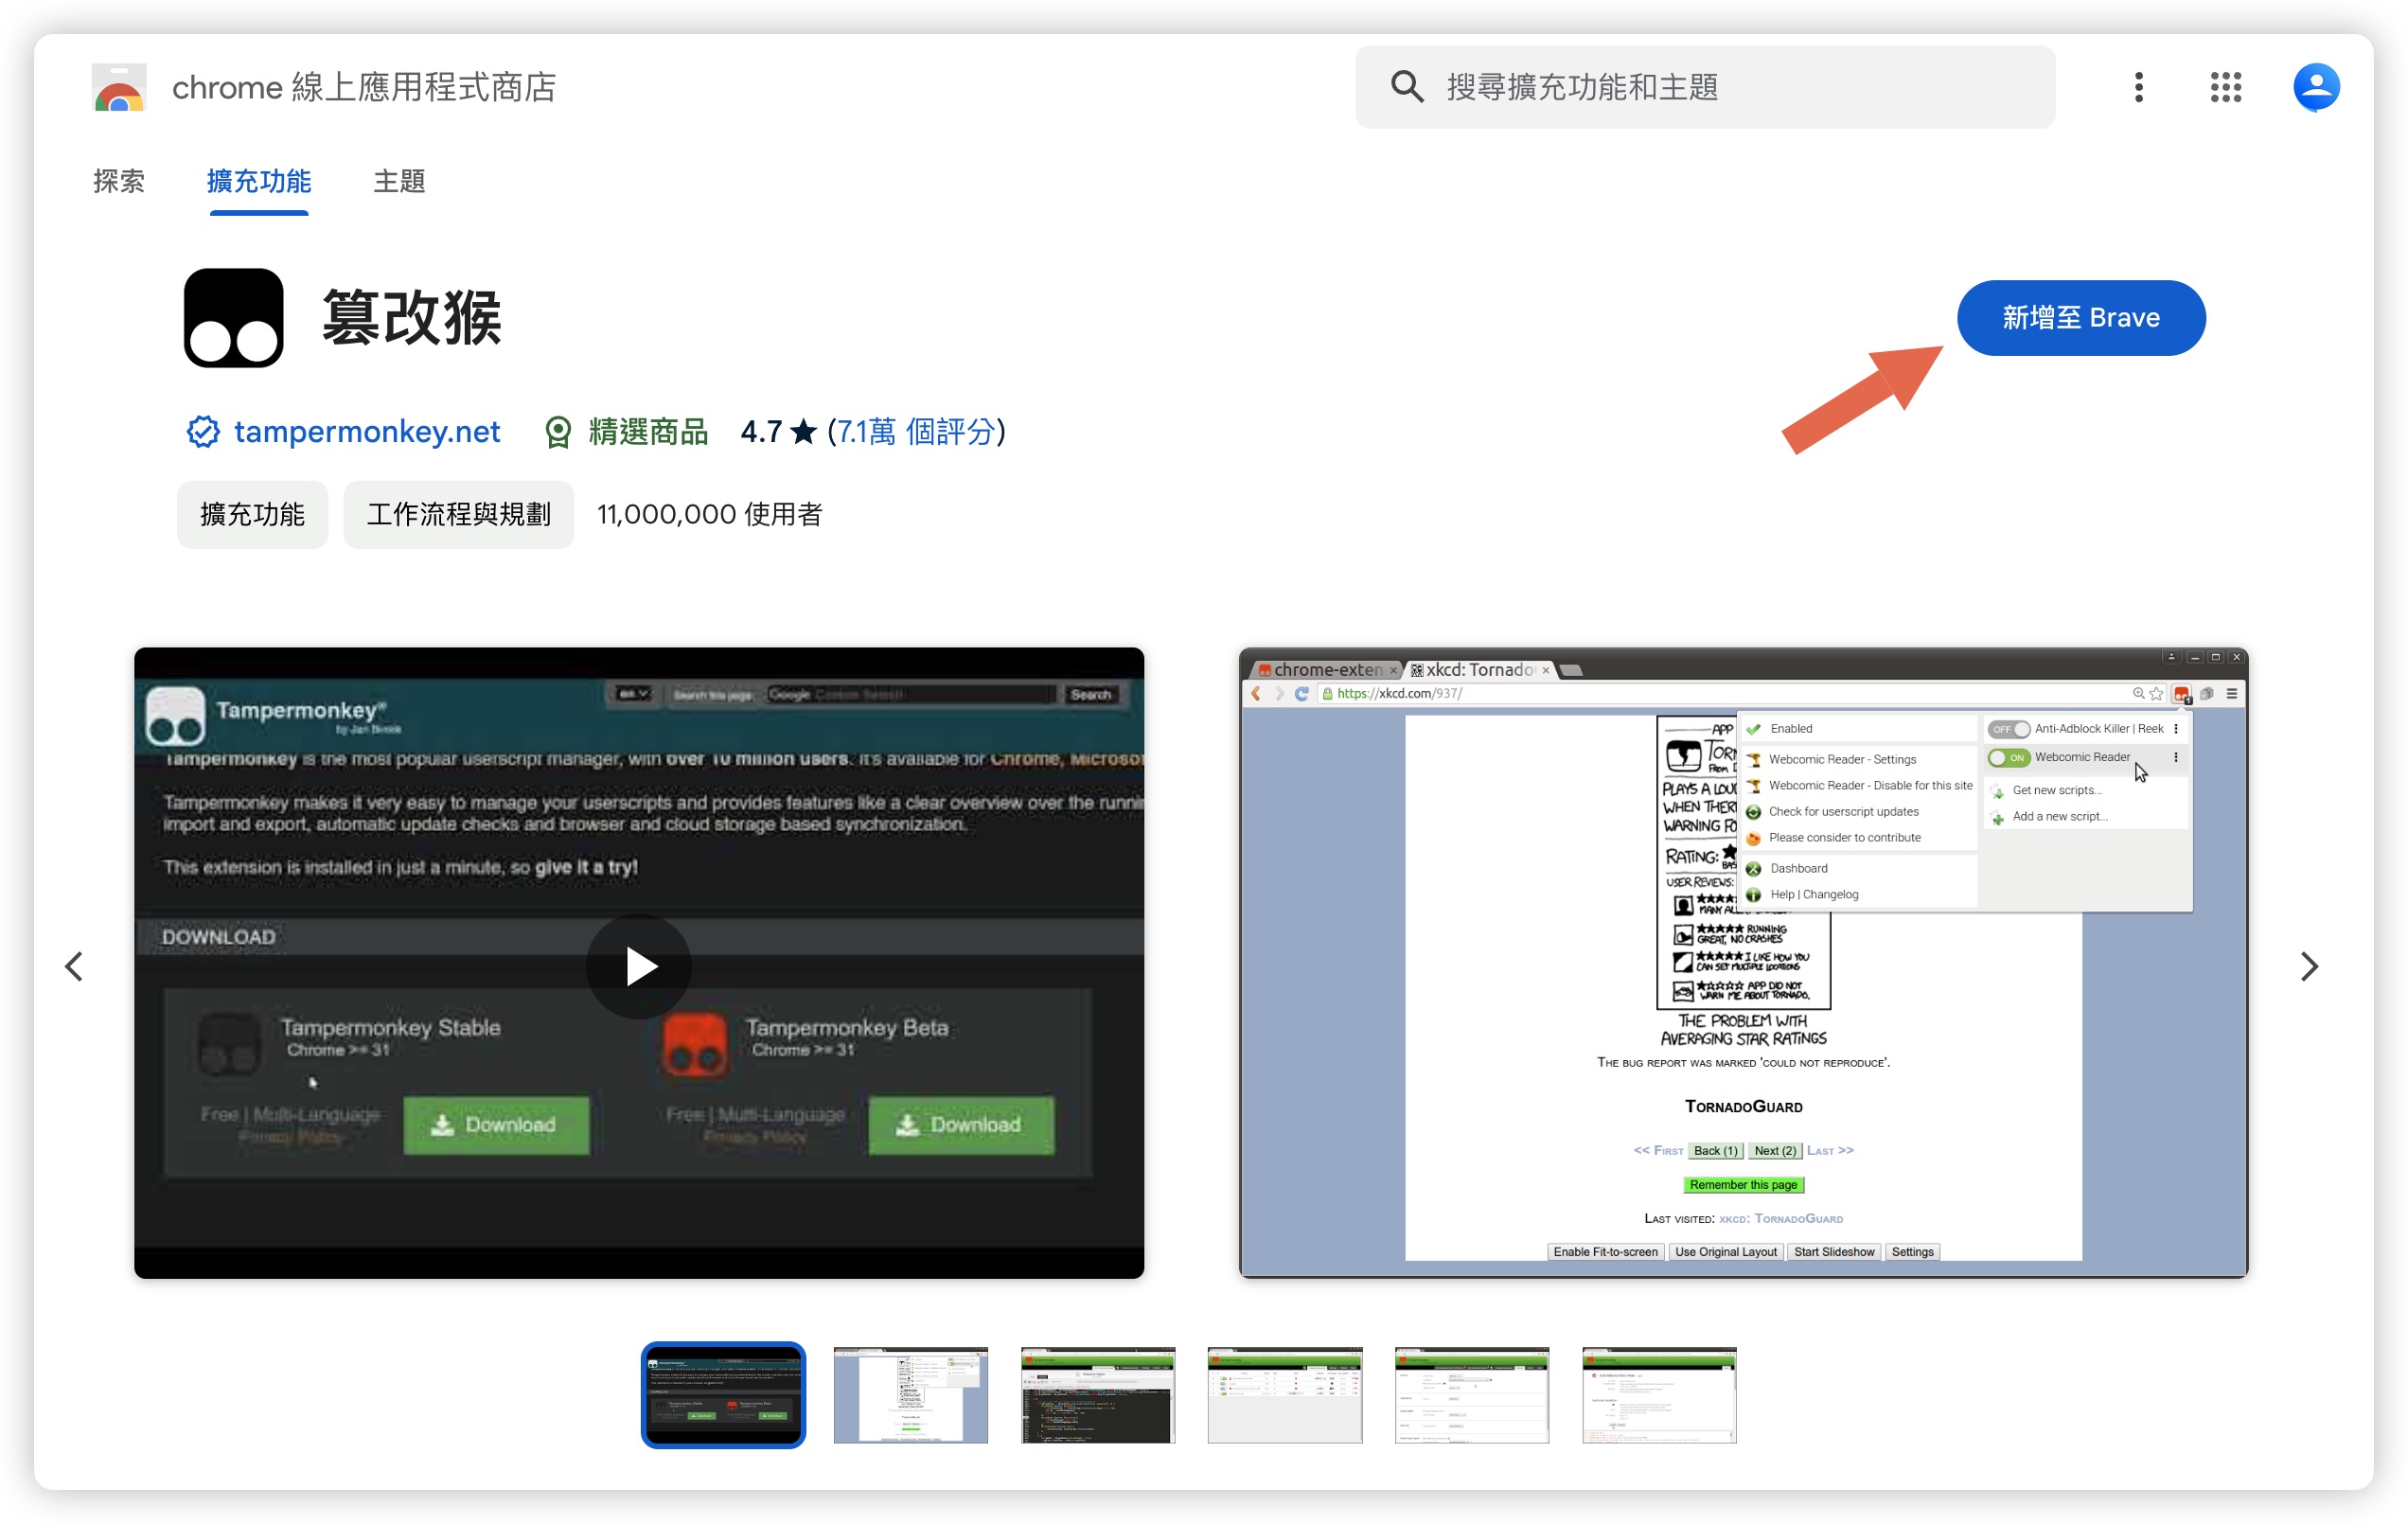2408x1524 pixels.
Task: Type in the search extensions and themes field
Action: [x=1704, y=87]
